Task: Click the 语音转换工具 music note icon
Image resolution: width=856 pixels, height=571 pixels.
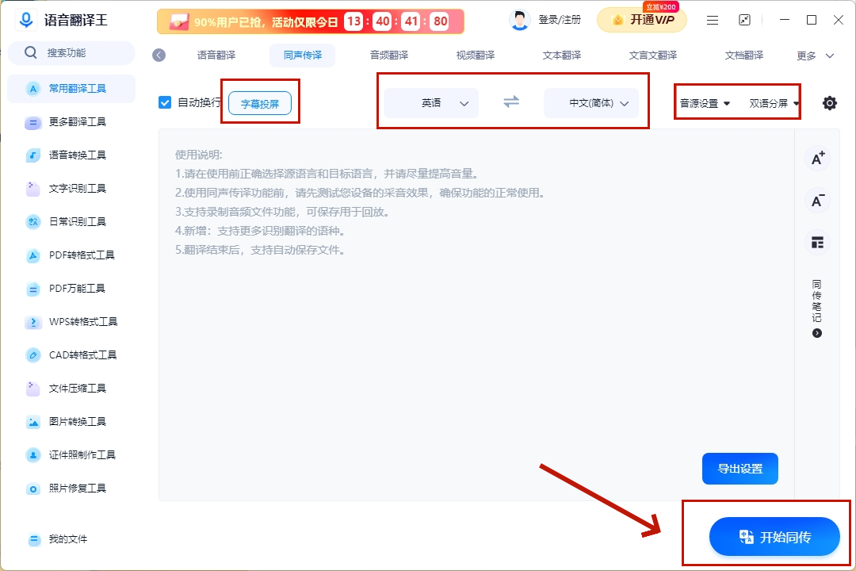Action: (33, 155)
